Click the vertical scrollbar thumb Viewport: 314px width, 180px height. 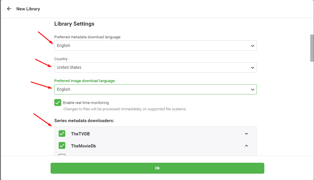(x=311, y=48)
